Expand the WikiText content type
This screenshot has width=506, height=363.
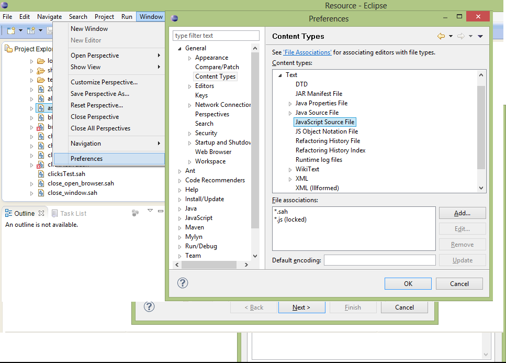tap(290, 169)
